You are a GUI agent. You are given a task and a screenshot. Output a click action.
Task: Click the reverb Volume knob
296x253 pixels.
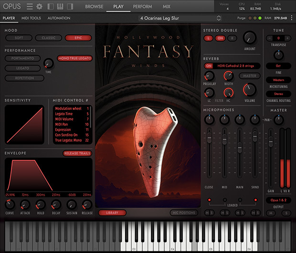(x=249, y=89)
